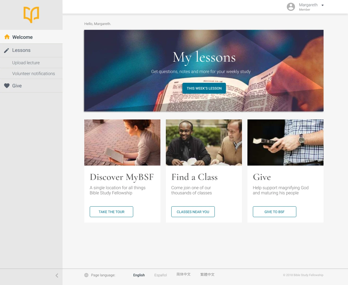Click the heart icon beside Give
The width and height of the screenshot is (348, 285).
coord(7,86)
